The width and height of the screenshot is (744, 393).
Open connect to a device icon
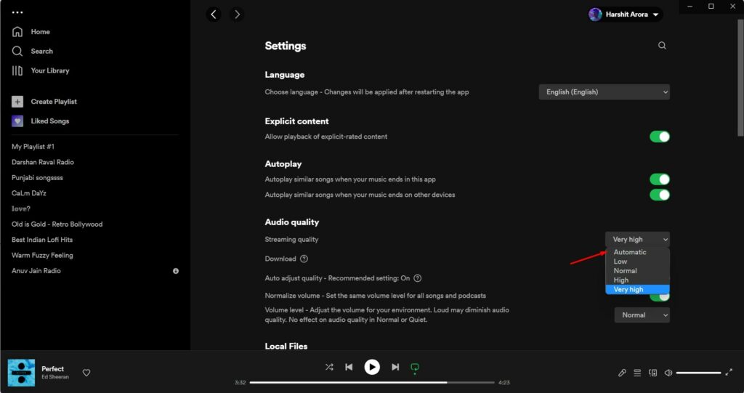coord(652,373)
